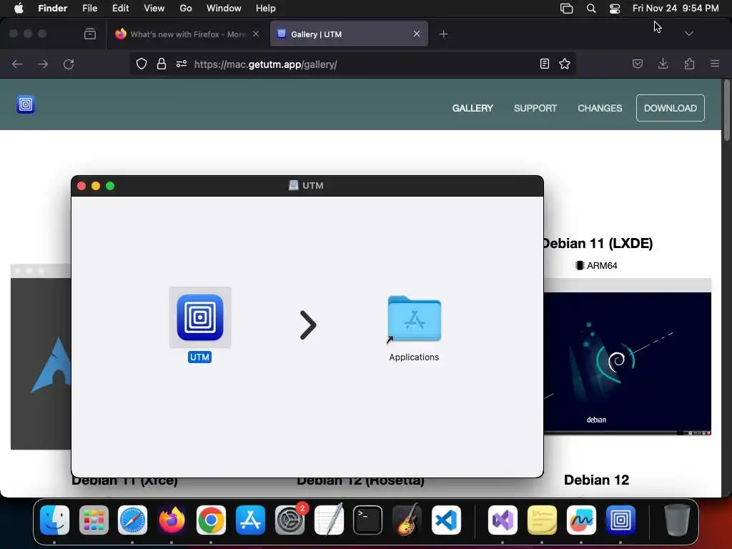Open the Apple menu
Viewport: 732px width, 549px height.
pyautogui.click(x=19, y=8)
